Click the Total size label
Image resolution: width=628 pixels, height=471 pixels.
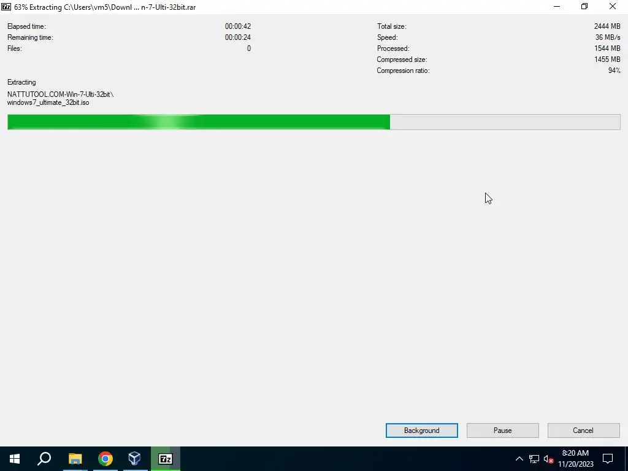pyautogui.click(x=391, y=26)
